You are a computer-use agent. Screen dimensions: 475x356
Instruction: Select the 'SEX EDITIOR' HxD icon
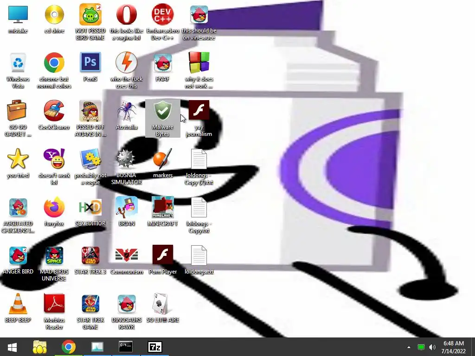(90, 207)
